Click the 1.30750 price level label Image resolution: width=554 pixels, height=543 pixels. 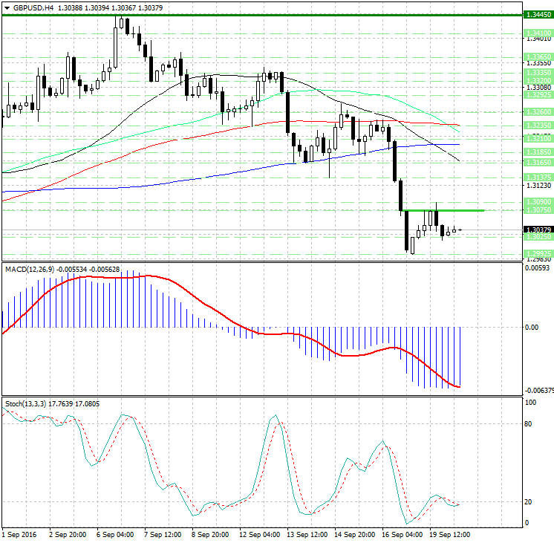[x=538, y=209]
